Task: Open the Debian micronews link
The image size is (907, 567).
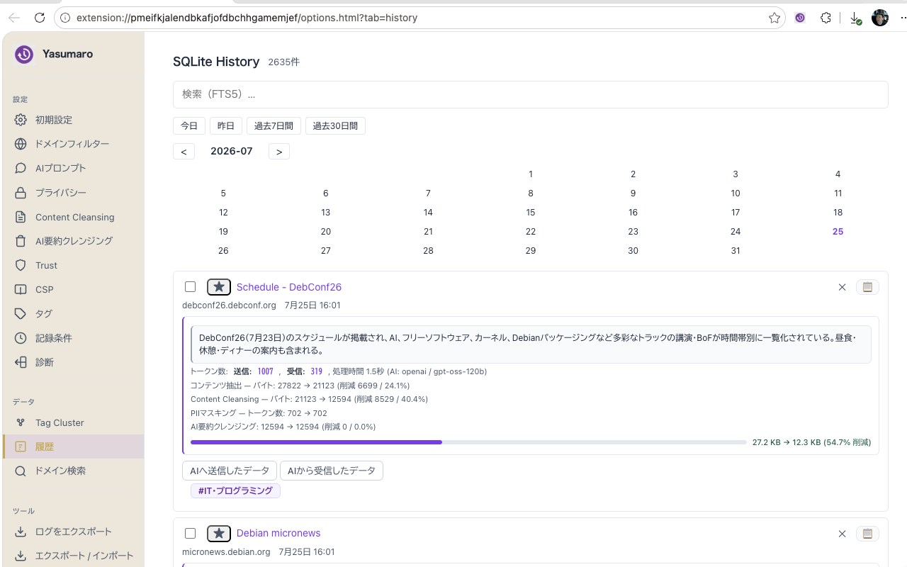Action: (x=278, y=533)
